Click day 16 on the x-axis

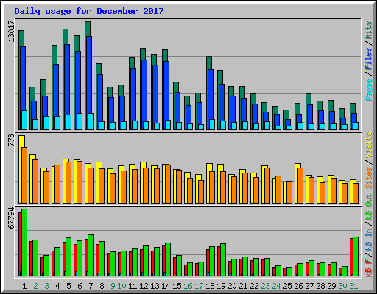point(188,286)
